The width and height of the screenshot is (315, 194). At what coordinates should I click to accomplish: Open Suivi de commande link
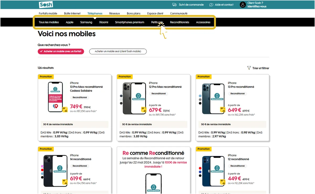tap(191, 5)
